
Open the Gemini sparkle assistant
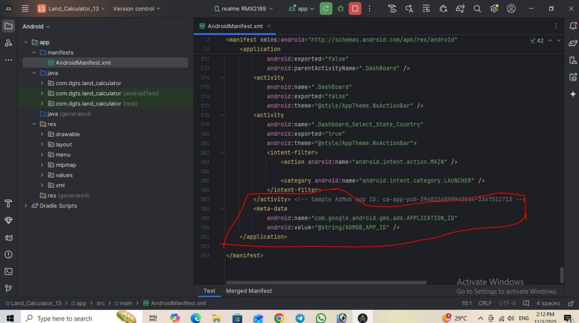573,94
